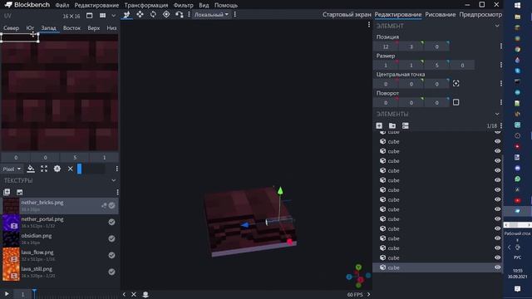532x299 pixels.
Task: Click the grid icon in the UV header
Action: click(x=102, y=16)
